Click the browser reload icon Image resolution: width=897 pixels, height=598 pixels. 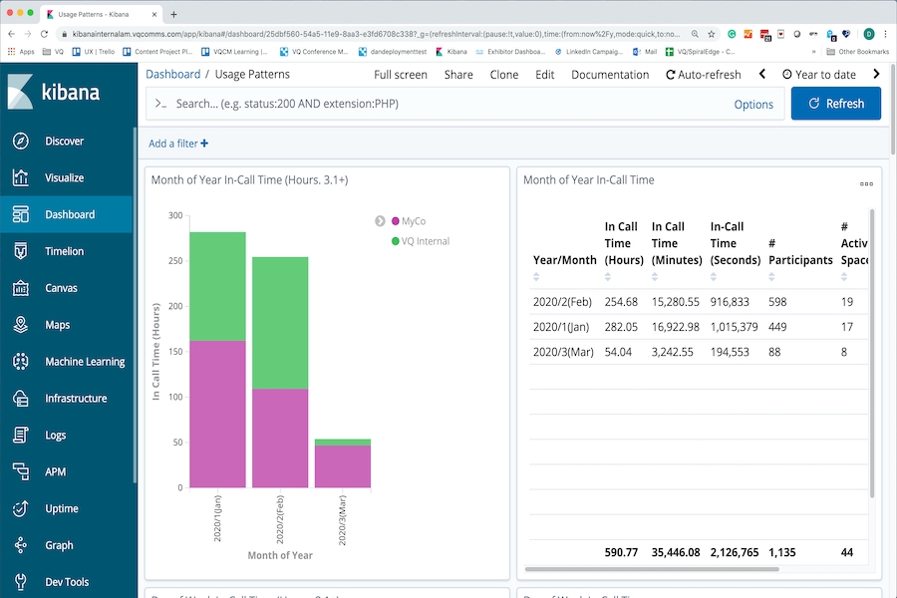(44, 34)
